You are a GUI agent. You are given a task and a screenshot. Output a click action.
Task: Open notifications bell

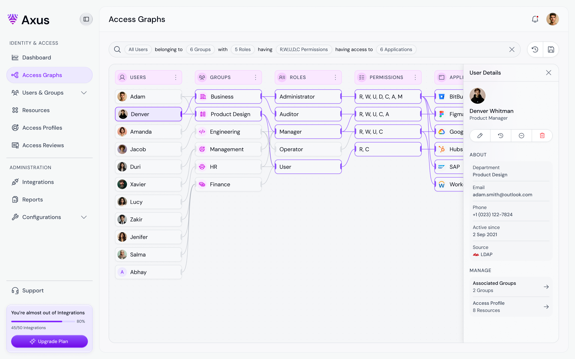click(x=535, y=19)
